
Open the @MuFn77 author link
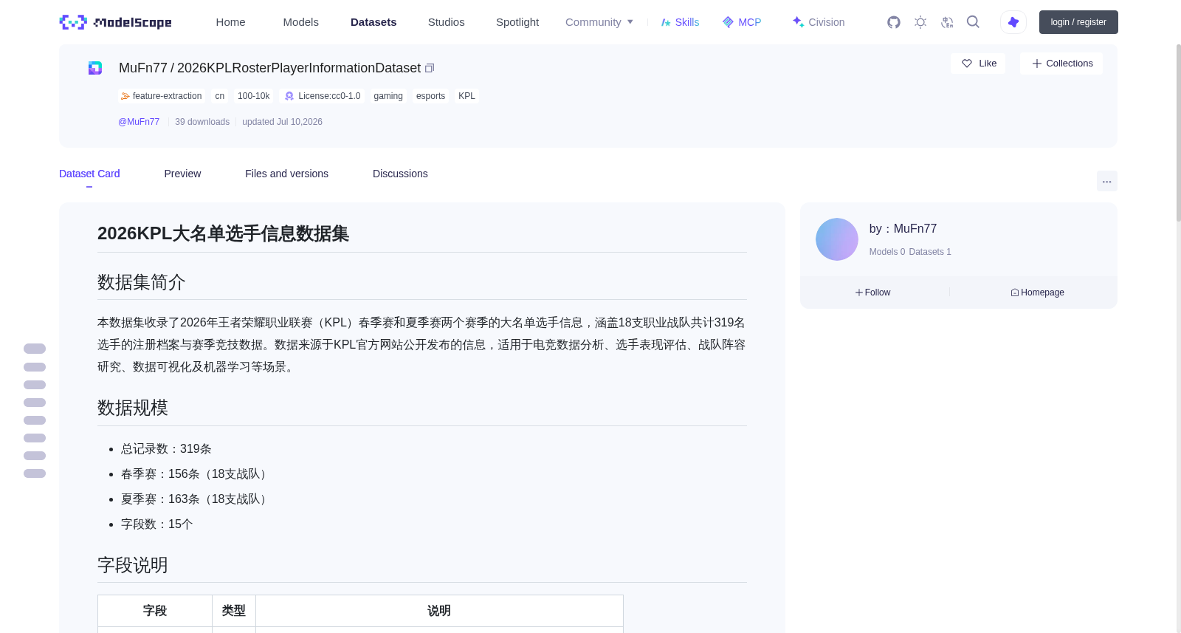tap(139, 122)
